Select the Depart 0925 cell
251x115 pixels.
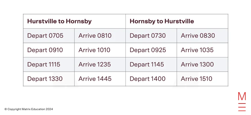click(151, 50)
